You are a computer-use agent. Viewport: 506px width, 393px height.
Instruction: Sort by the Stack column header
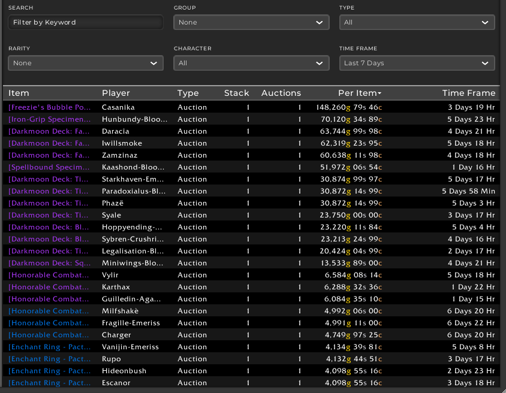[x=236, y=93]
